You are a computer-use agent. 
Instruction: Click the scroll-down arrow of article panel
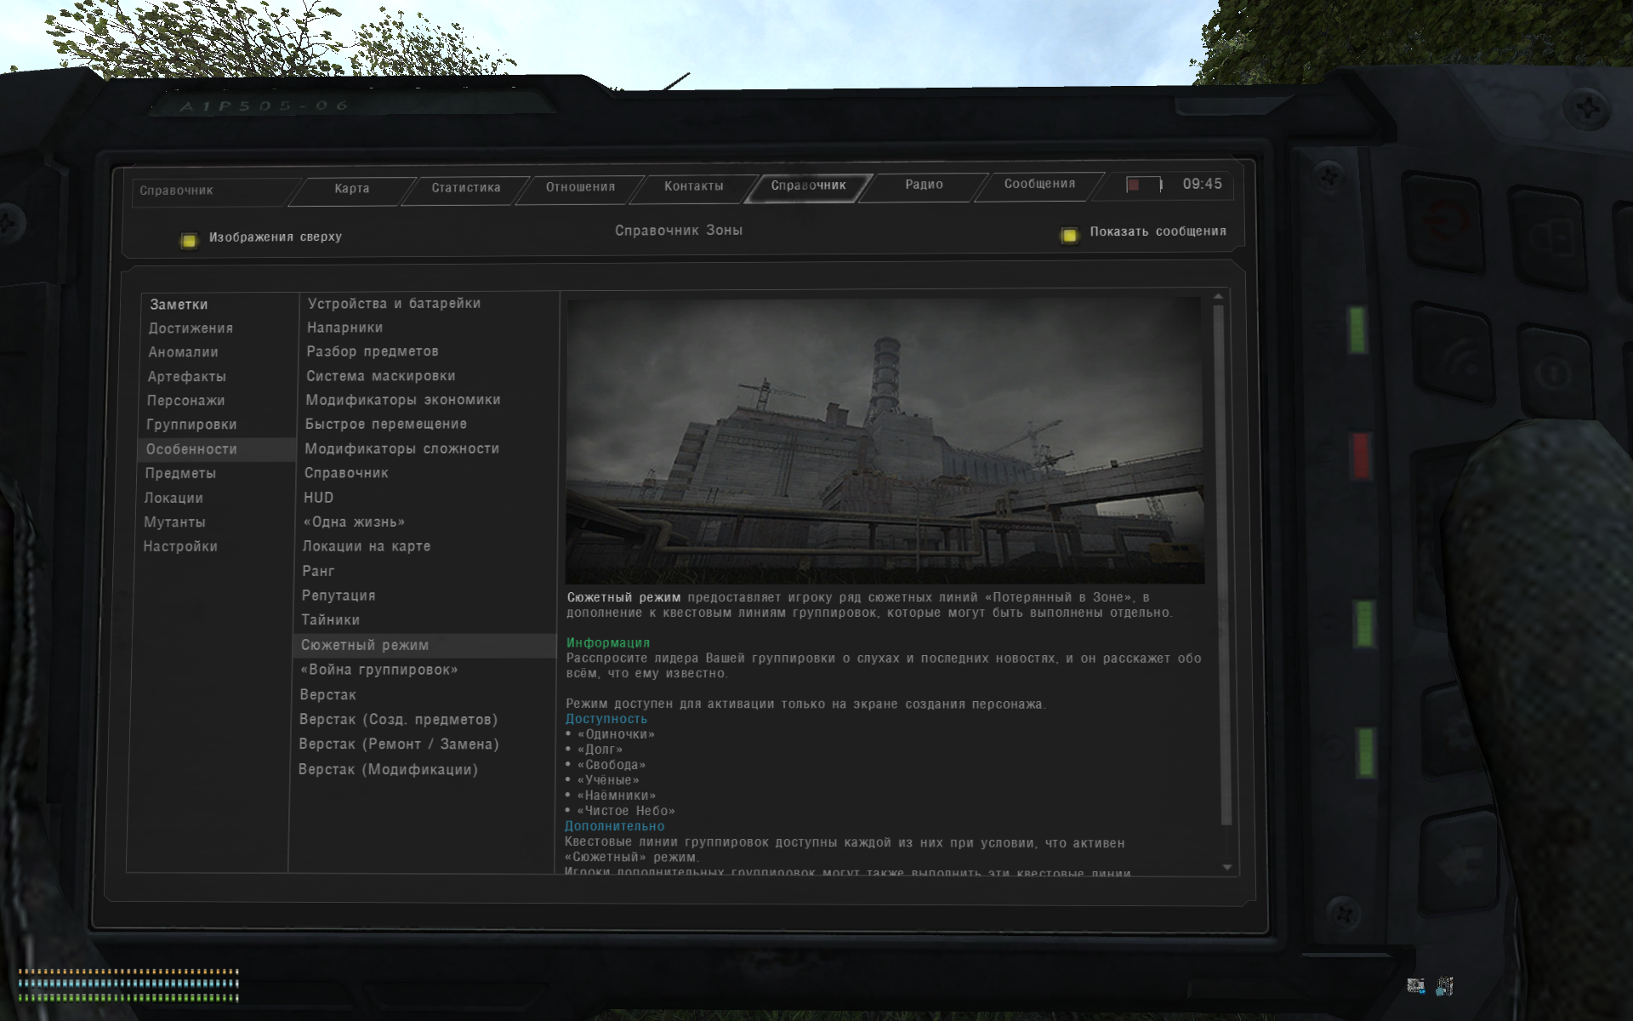tap(1226, 867)
